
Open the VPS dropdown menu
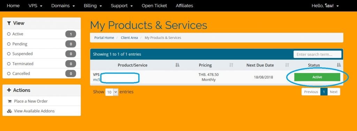pyautogui.click(x=36, y=6)
